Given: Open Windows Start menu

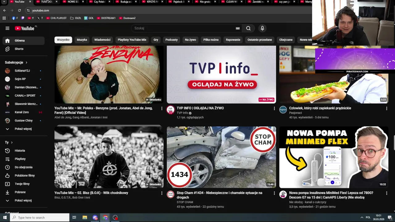Looking at the screenshot, I should 5,218.
